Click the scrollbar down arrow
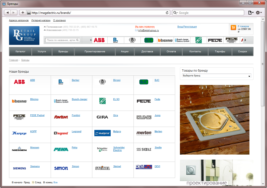The image size is (267, 188). pos(263,184)
